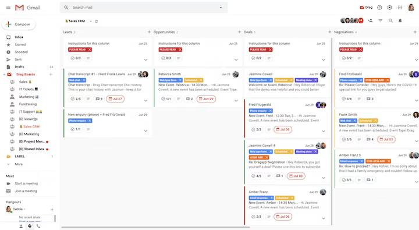Collapse the Drag Boards tree
Screen dimensions: 419x230
(4, 75)
